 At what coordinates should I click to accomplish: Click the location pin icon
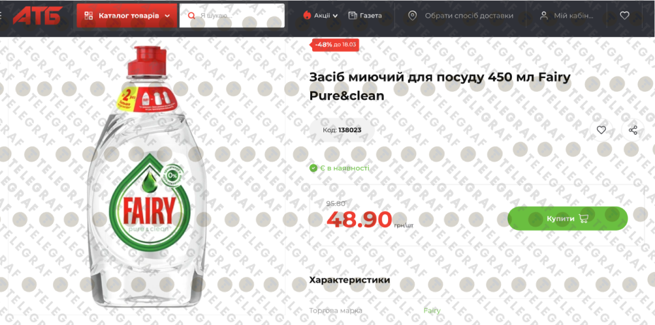[412, 16]
